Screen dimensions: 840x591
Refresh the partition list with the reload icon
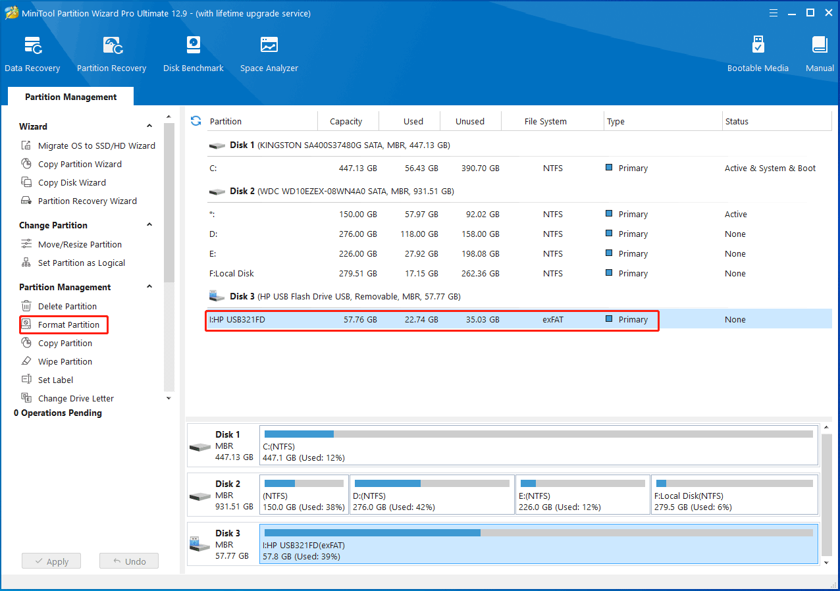[196, 121]
